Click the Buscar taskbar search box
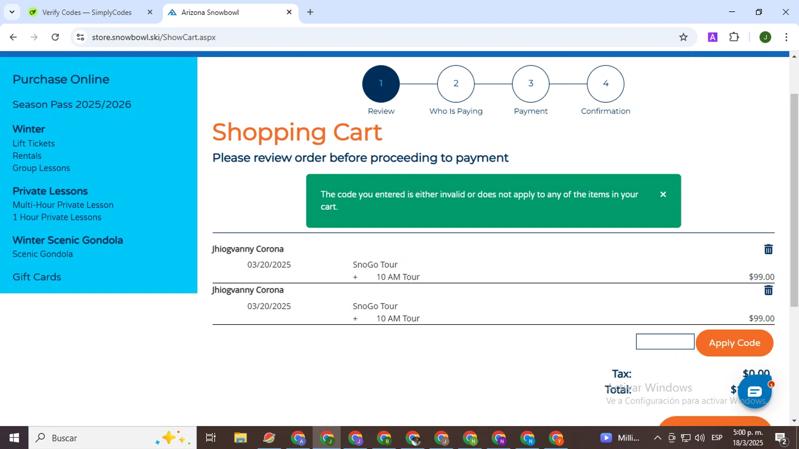 pos(112,438)
